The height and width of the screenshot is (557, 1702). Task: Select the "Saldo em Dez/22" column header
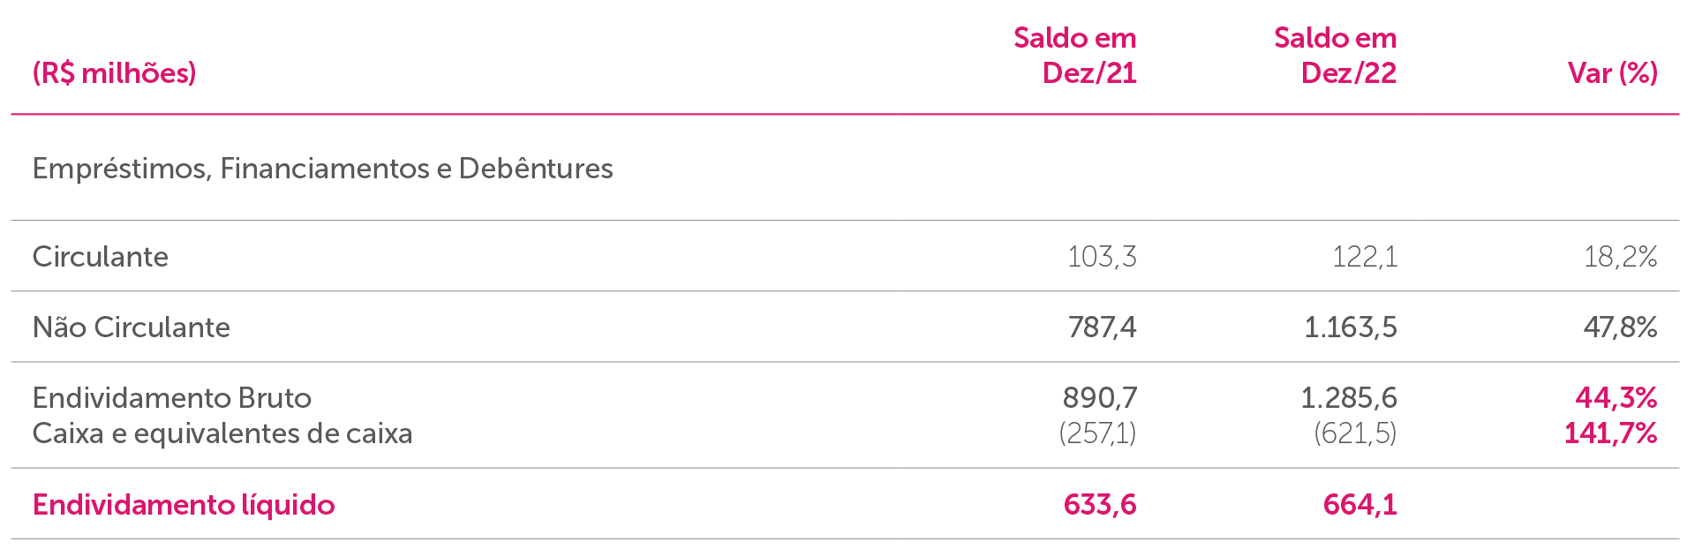point(1335,55)
